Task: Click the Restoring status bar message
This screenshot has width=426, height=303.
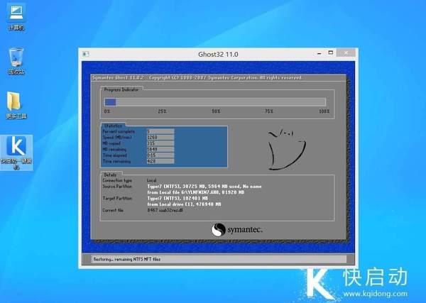Action: 128,259
